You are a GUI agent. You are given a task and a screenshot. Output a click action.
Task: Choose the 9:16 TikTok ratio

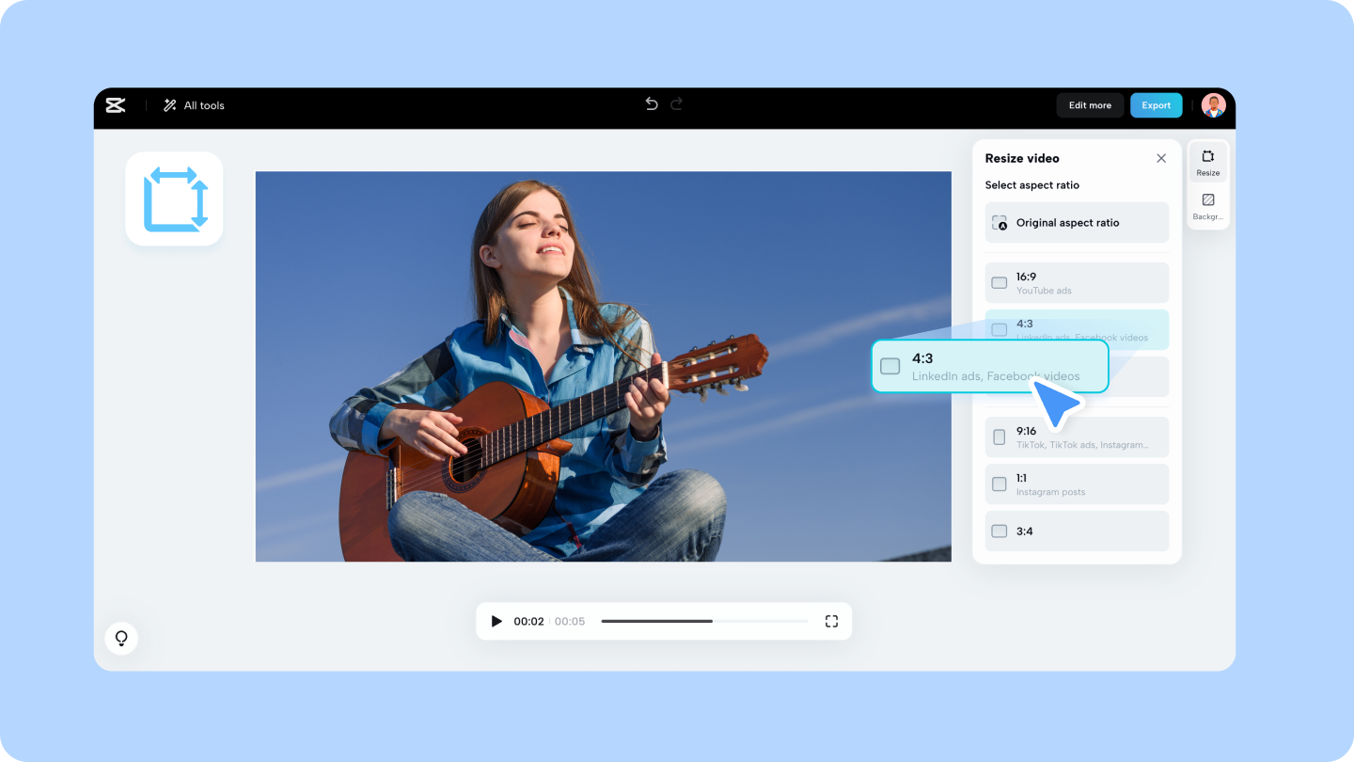click(x=1077, y=437)
